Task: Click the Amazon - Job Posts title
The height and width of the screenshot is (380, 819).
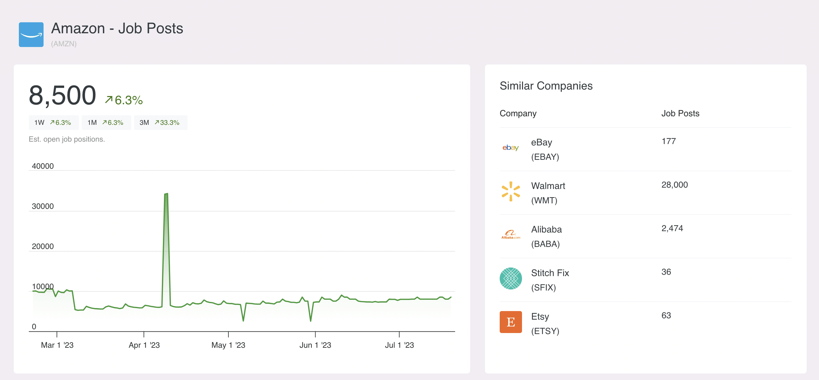Action: 117,28
